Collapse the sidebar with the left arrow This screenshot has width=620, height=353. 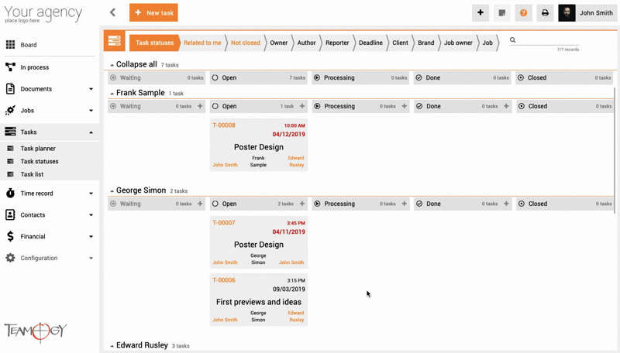point(112,12)
